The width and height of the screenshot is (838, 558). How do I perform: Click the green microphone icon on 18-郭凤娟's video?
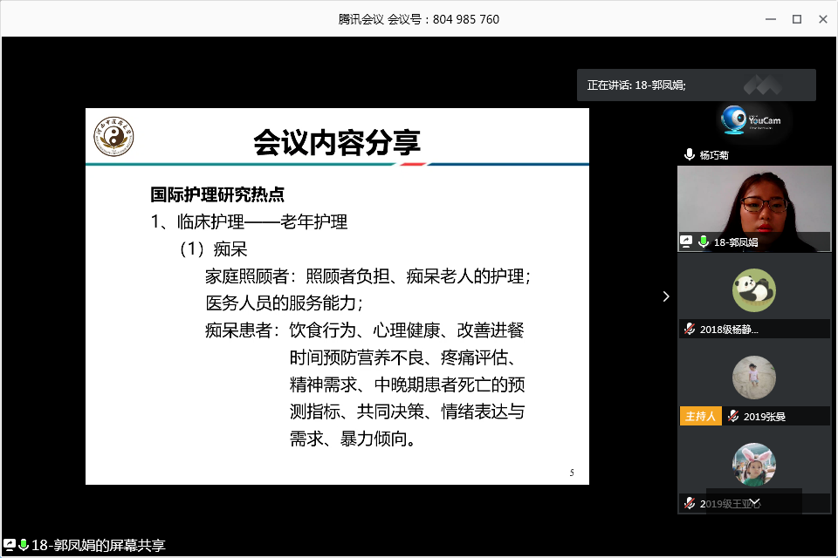[x=703, y=242]
